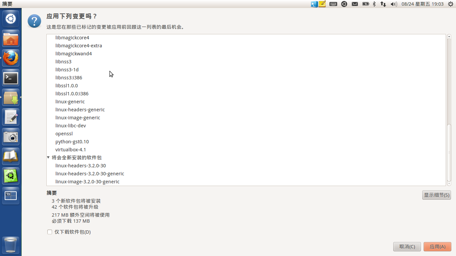This screenshot has height=256, width=456.
Task: Click the scrollbar down arrow
Action: coord(449,183)
